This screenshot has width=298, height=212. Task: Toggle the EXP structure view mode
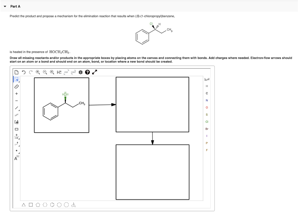(x=66, y=72)
